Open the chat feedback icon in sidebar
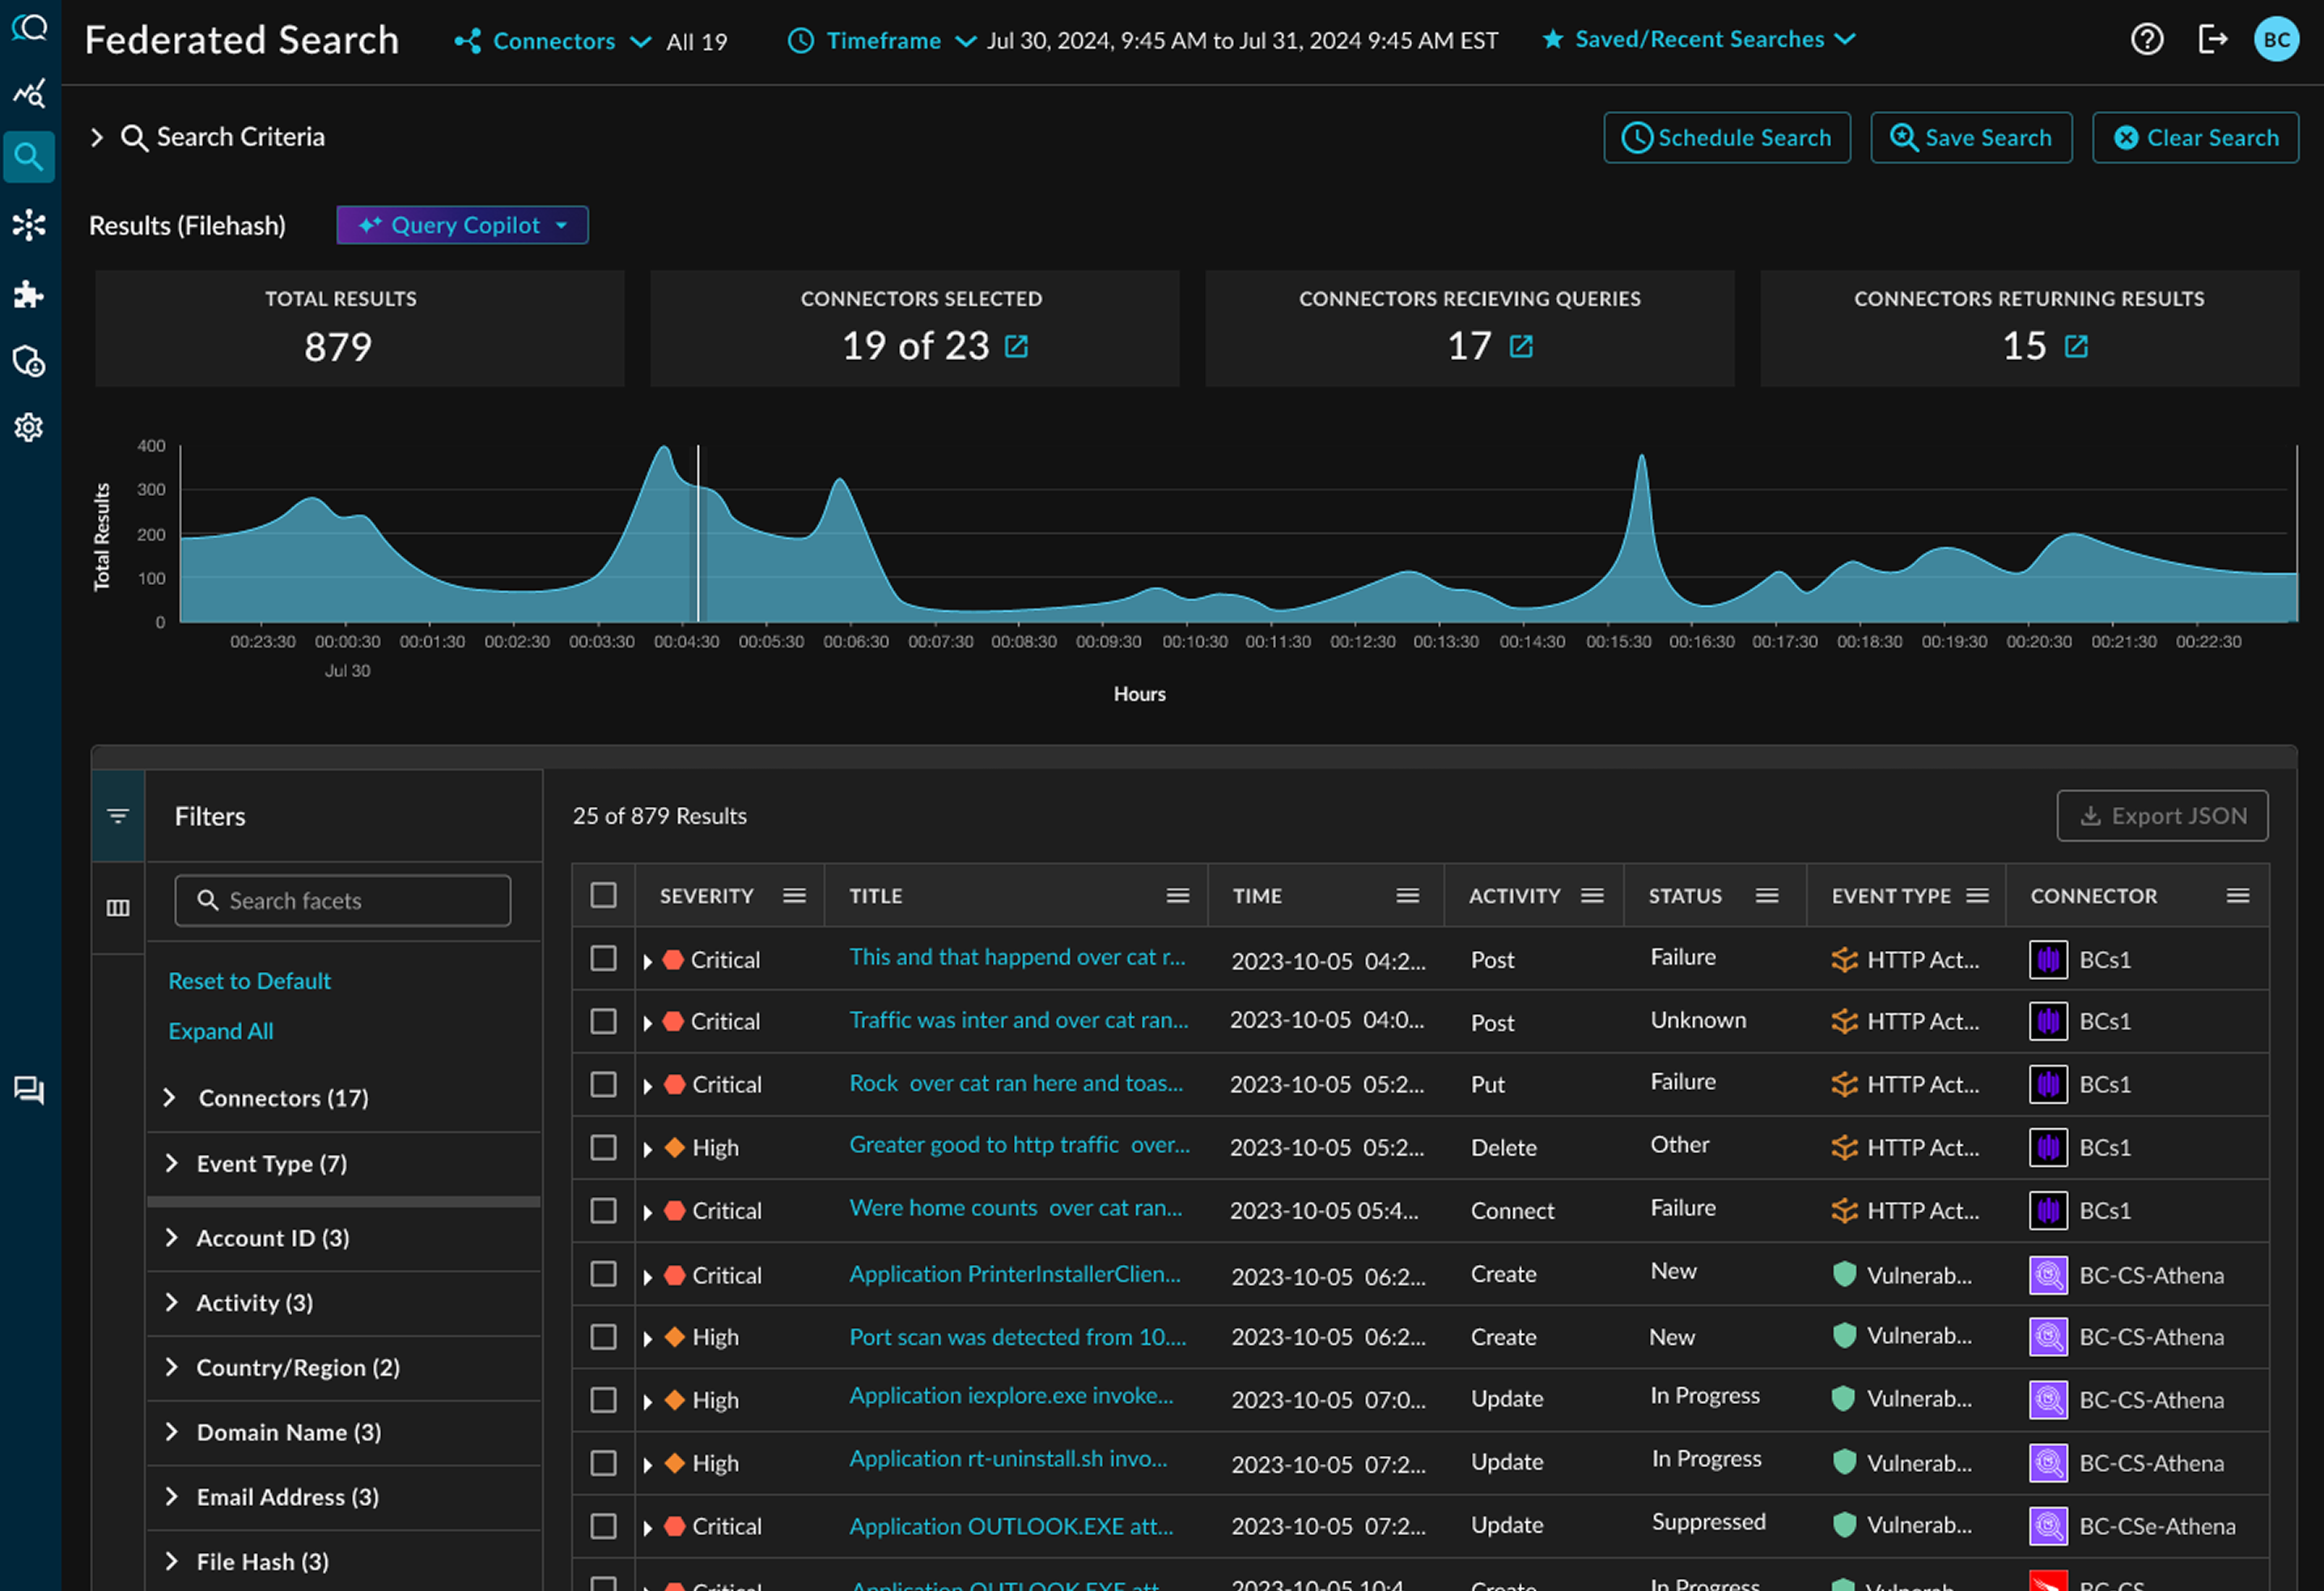The width and height of the screenshot is (2324, 1591). 29,1090
